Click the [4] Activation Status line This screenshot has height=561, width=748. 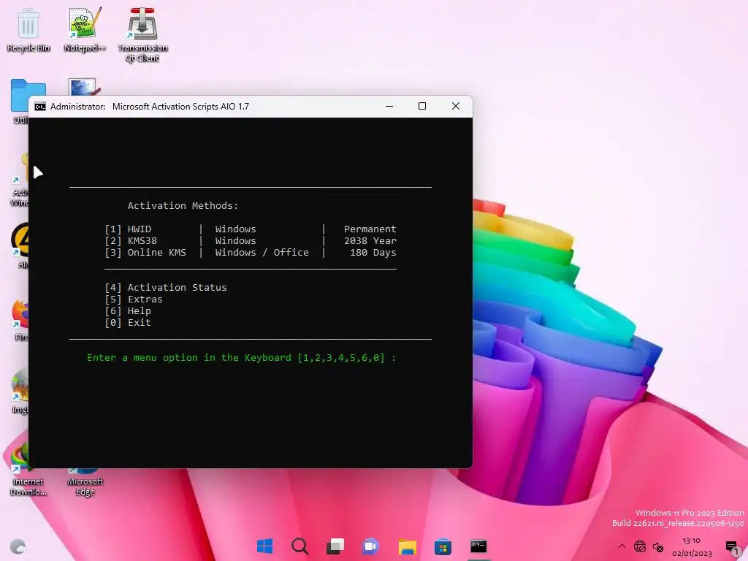166,287
